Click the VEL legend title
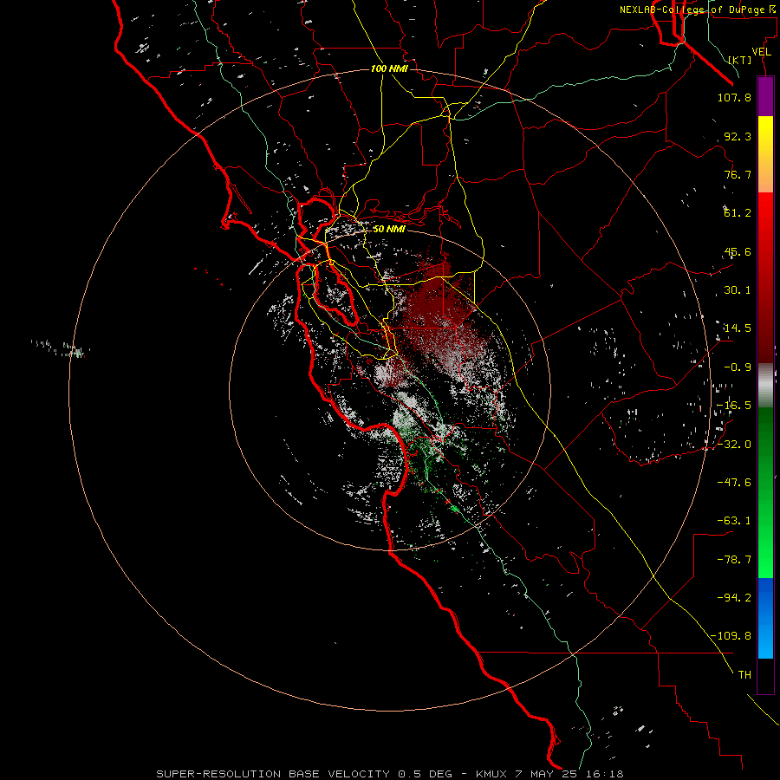The height and width of the screenshot is (780, 780). coord(761,52)
